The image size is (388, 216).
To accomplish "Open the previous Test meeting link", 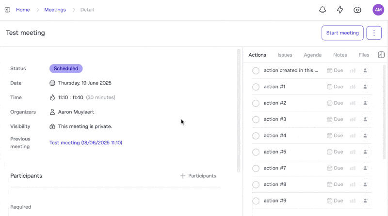I will (86, 143).
